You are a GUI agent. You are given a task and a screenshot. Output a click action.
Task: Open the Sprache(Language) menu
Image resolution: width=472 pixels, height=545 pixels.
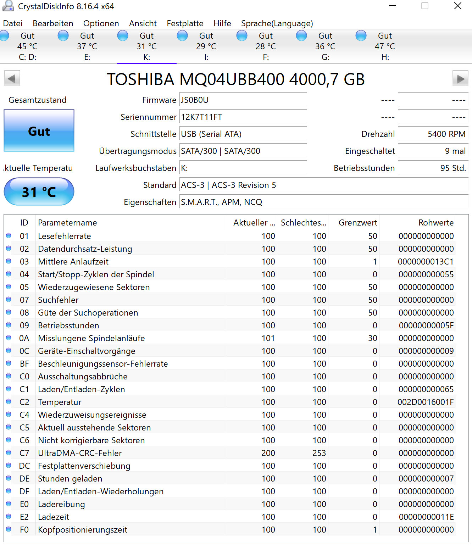pos(277,23)
